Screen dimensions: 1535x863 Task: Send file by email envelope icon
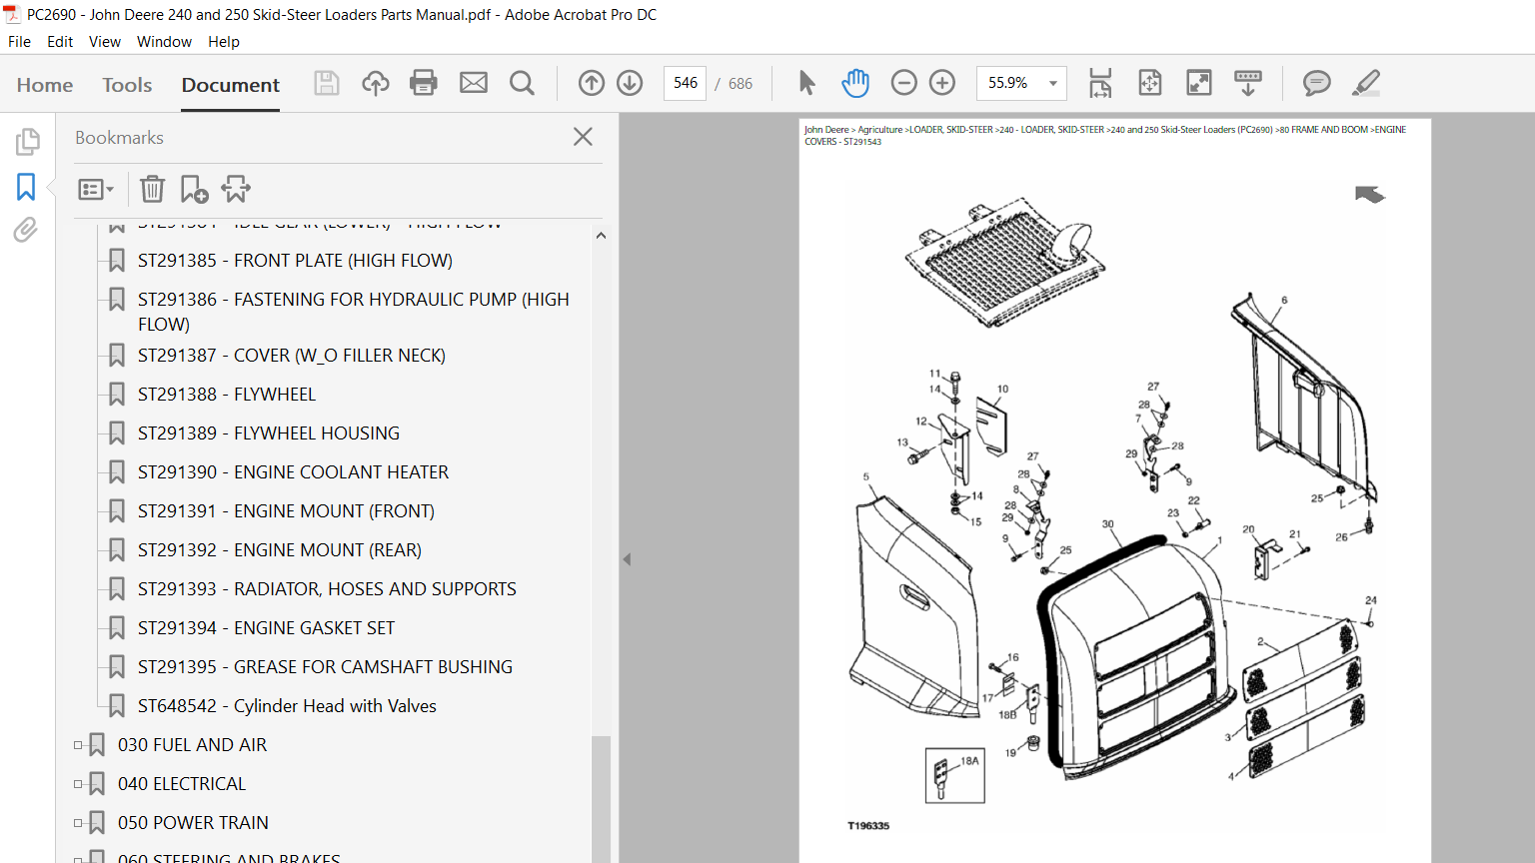474,83
